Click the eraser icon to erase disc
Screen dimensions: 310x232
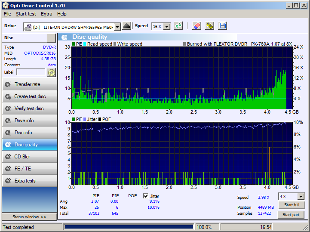196,26
